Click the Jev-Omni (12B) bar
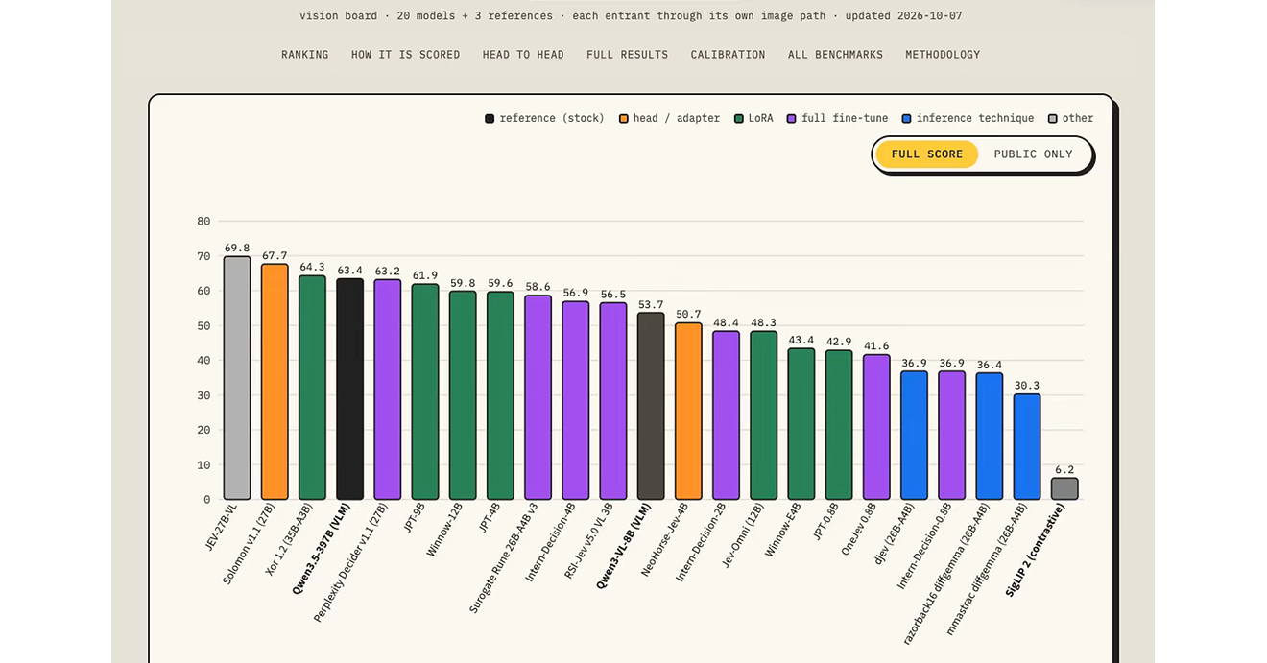The width and height of the screenshot is (1267, 663). pos(764,415)
